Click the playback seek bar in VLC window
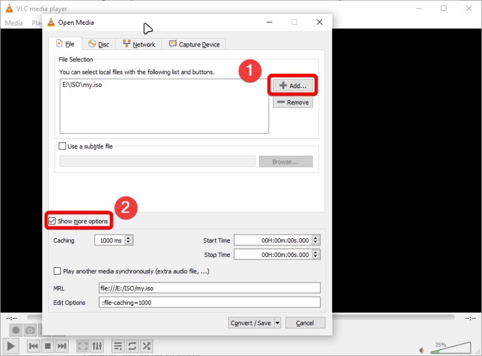Image resolution: width=482 pixels, height=356 pixels. (x=393, y=317)
